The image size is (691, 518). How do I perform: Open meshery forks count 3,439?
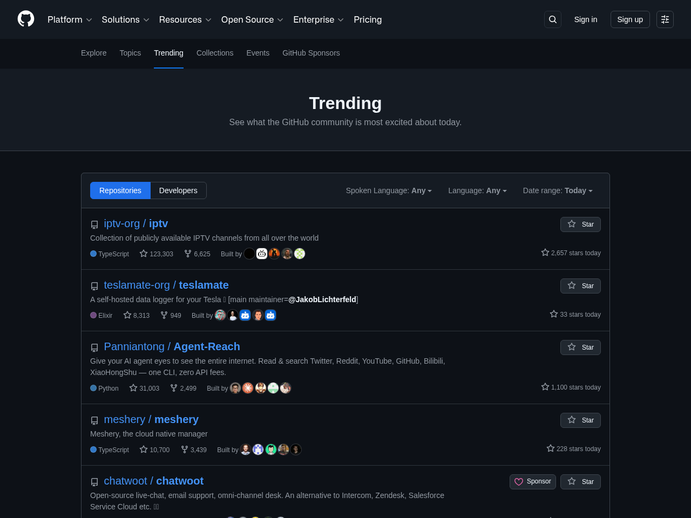click(x=194, y=449)
